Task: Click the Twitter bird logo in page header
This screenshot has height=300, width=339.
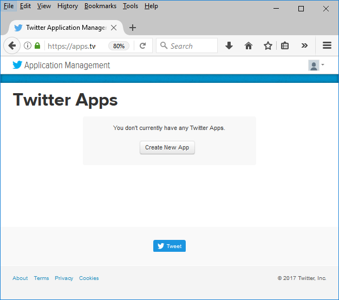Action: point(17,65)
